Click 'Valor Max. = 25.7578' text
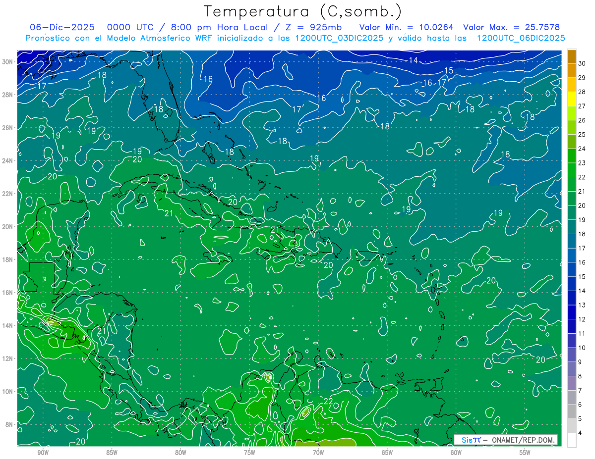 [x=512, y=27]
